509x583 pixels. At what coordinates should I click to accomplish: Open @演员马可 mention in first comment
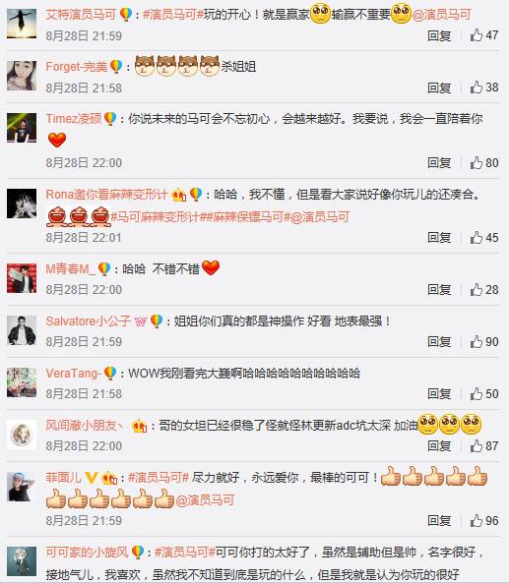442,15
